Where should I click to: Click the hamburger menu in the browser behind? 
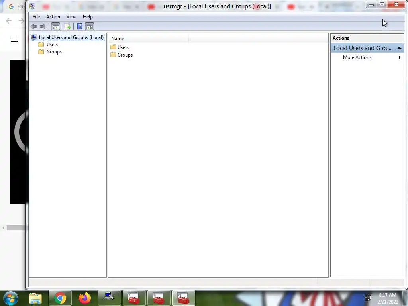[x=14, y=39]
